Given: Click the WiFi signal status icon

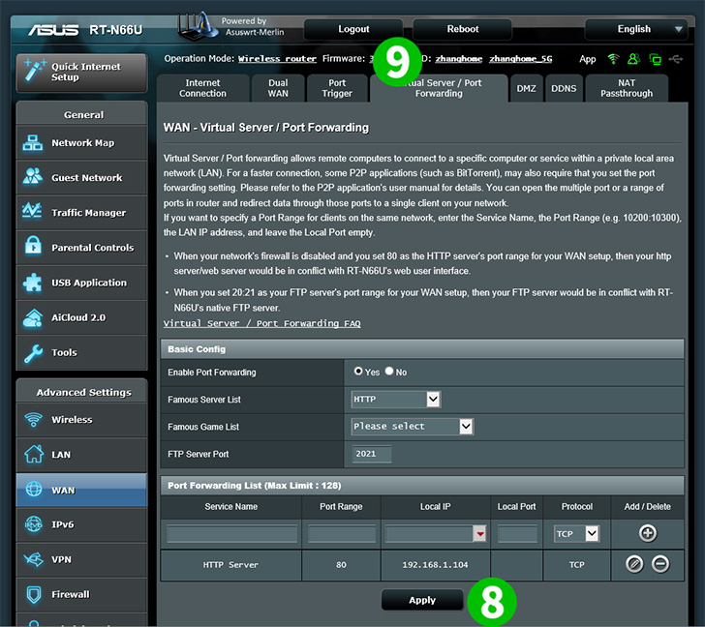Looking at the screenshot, I should coord(613,59).
